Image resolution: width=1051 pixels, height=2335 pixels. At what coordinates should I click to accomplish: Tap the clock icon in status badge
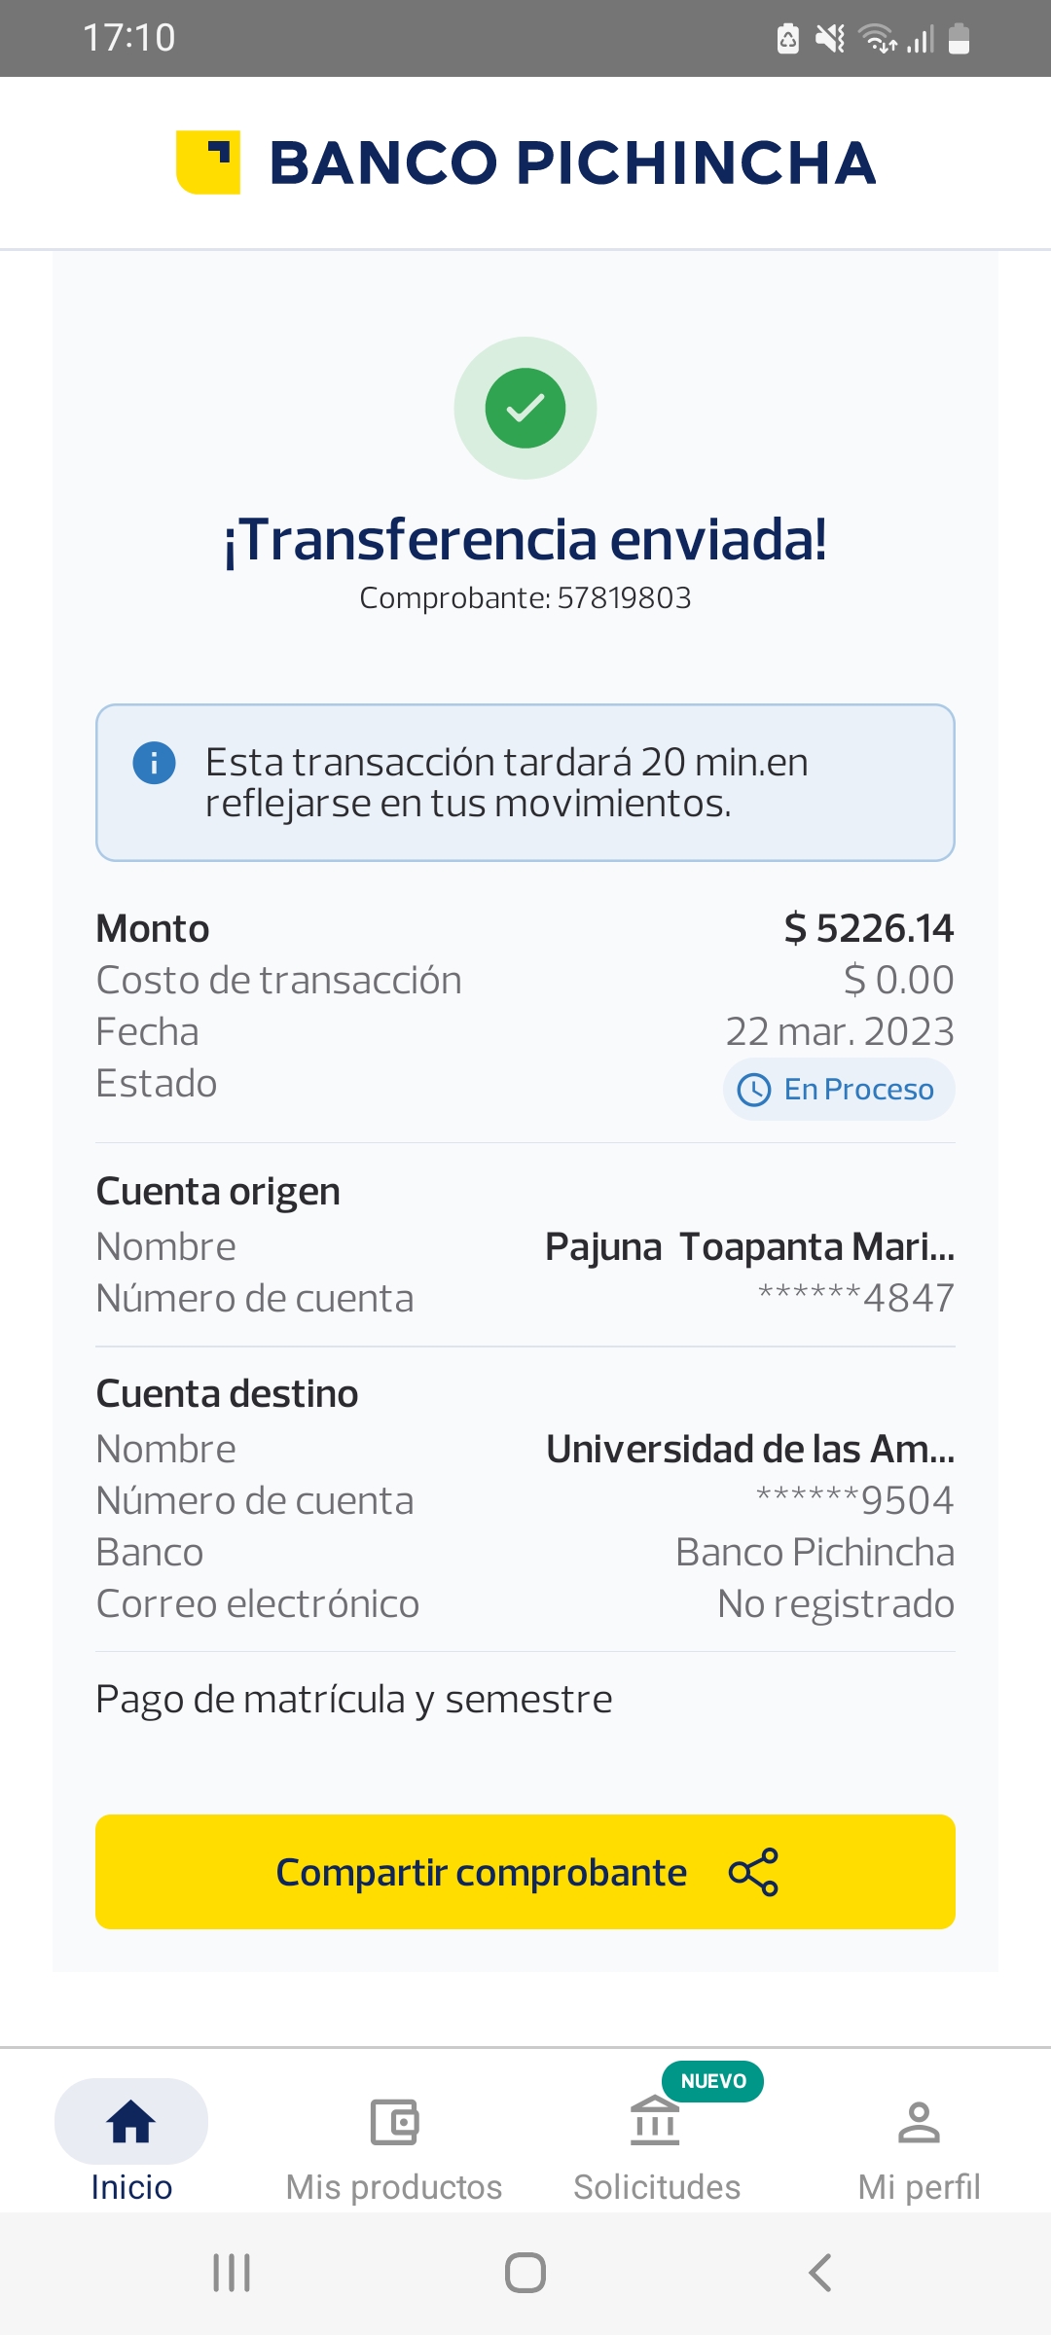pos(754,1090)
